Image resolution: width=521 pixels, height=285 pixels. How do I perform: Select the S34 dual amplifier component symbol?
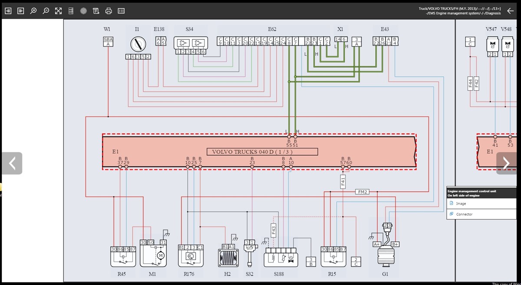(190, 43)
